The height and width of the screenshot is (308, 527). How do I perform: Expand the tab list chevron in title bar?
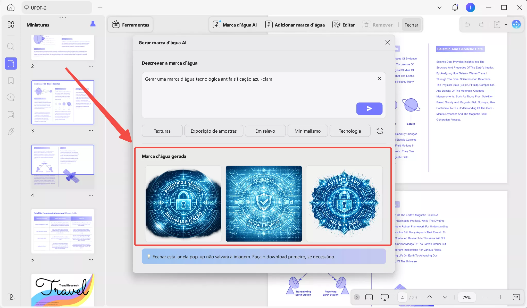[439, 7]
